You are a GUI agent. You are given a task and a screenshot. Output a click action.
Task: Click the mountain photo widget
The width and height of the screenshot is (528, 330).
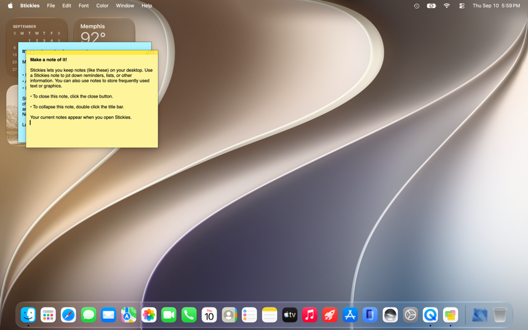click(12, 114)
